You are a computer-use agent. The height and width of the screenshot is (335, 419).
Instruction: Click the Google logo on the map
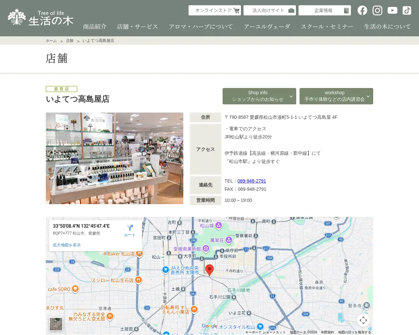(209, 326)
